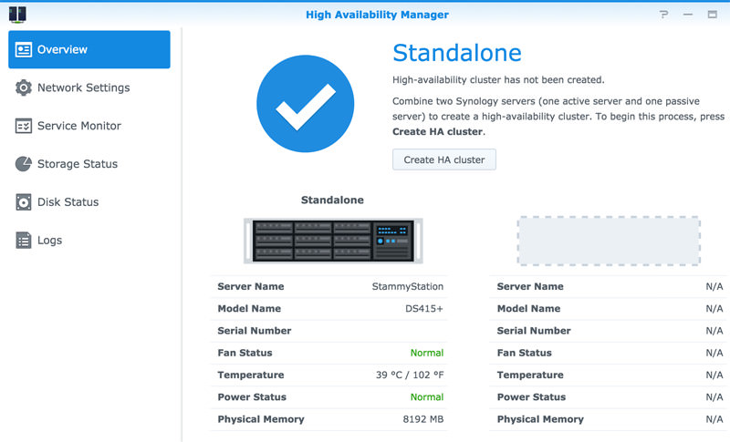This screenshot has width=730, height=442.
Task: Minimize the High Availability Manager window
Action: [x=688, y=15]
